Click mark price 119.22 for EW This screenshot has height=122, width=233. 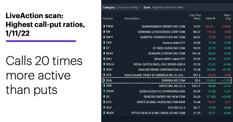[x=211, y=32]
